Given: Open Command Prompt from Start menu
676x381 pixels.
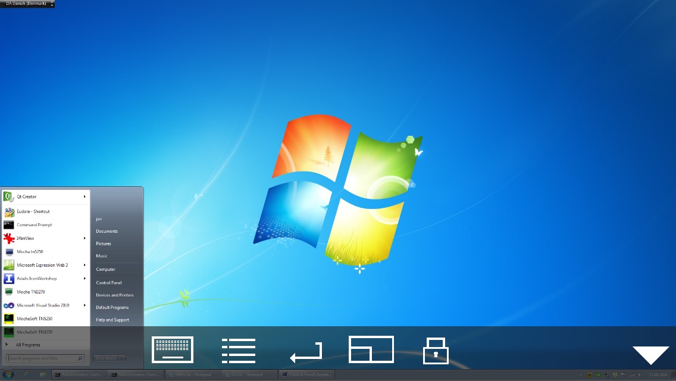Looking at the screenshot, I should coord(45,225).
